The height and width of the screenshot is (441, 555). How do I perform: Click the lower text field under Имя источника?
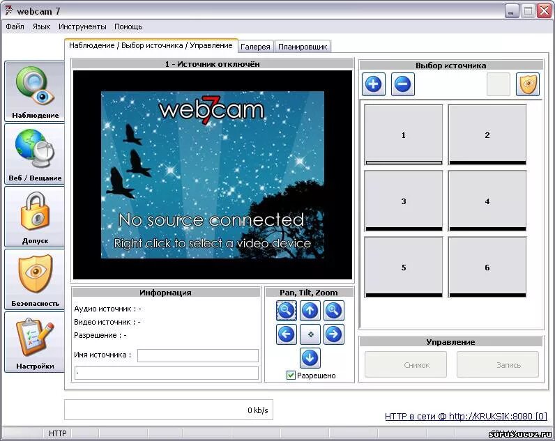pyautogui.click(x=167, y=373)
